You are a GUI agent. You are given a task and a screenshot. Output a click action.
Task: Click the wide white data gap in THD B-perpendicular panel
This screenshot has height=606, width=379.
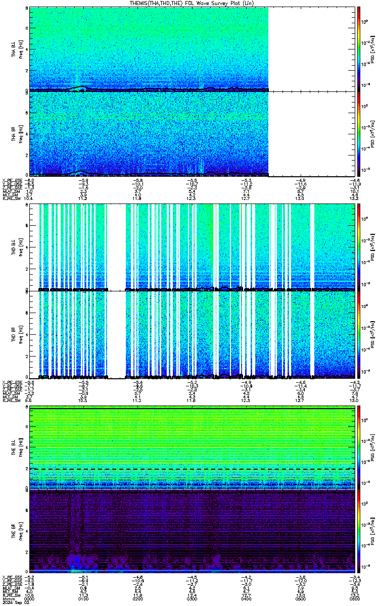[x=116, y=246]
